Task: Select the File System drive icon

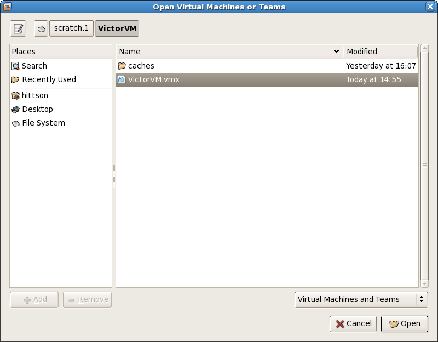Action: coord(16,123)
